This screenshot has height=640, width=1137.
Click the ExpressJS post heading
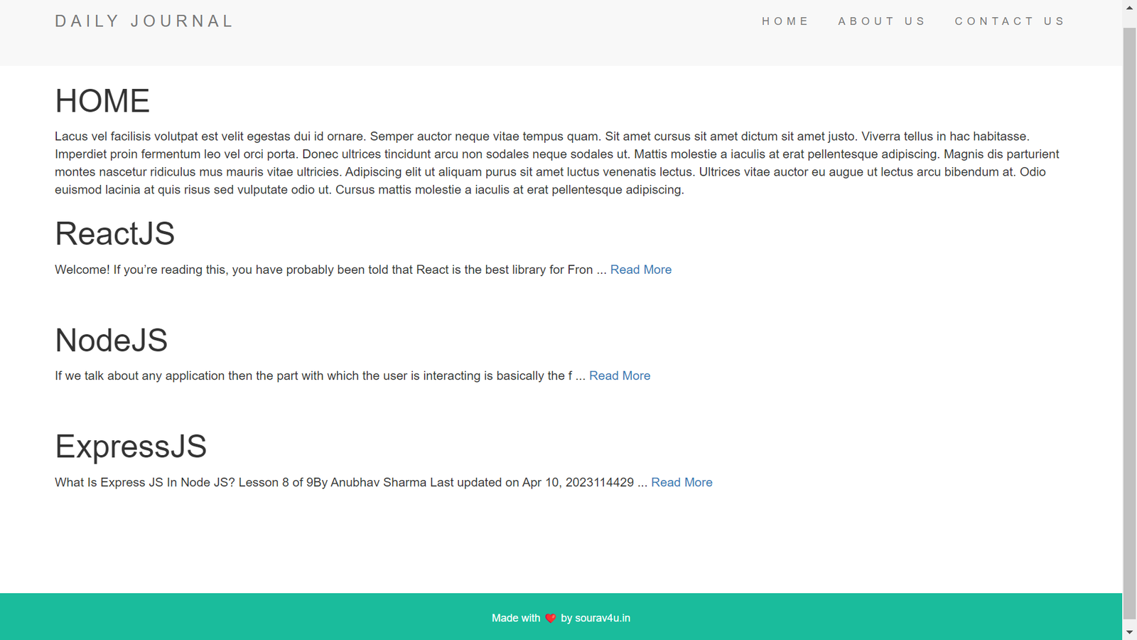[131, 447]
